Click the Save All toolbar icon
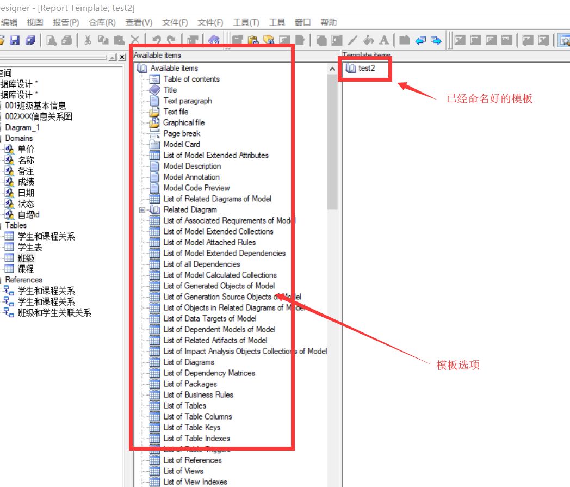The image size is (570, 487). click(x=30, y=40)
